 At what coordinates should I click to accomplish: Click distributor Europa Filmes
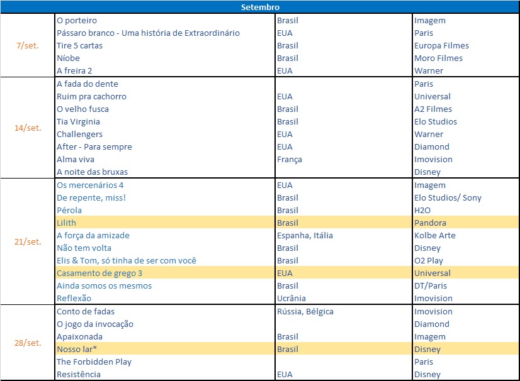441,45
